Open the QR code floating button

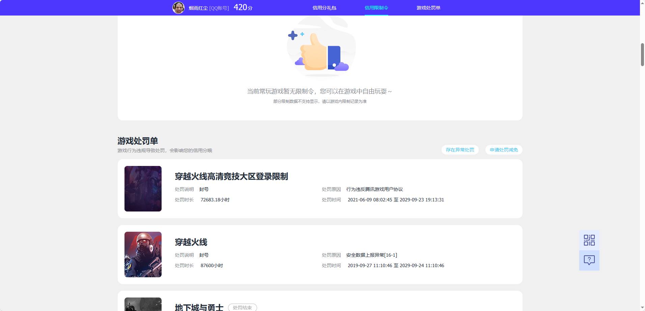[589, 240]
